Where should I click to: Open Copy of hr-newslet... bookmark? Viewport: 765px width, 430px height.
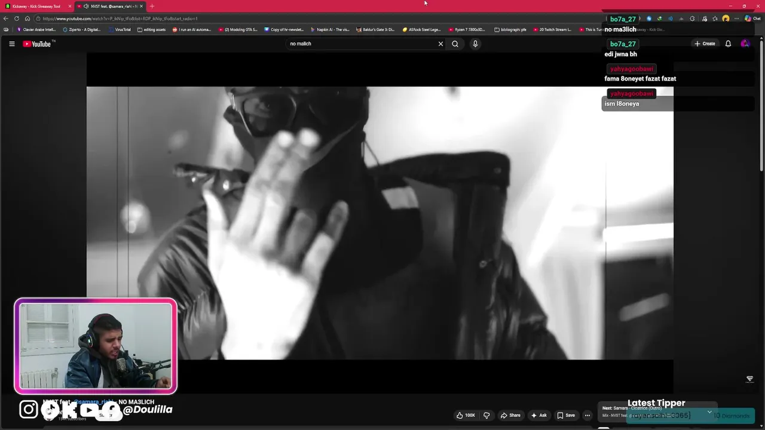click(284, 29)
